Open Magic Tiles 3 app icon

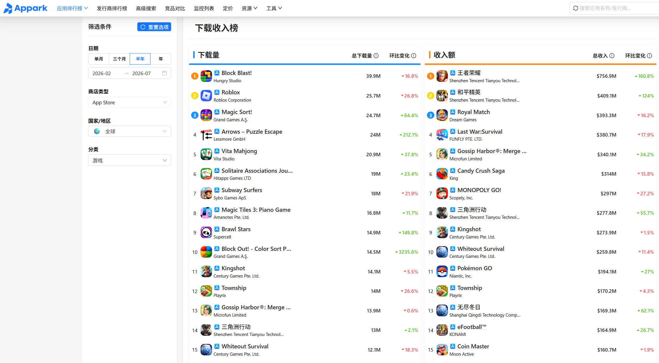pos(206,213)
